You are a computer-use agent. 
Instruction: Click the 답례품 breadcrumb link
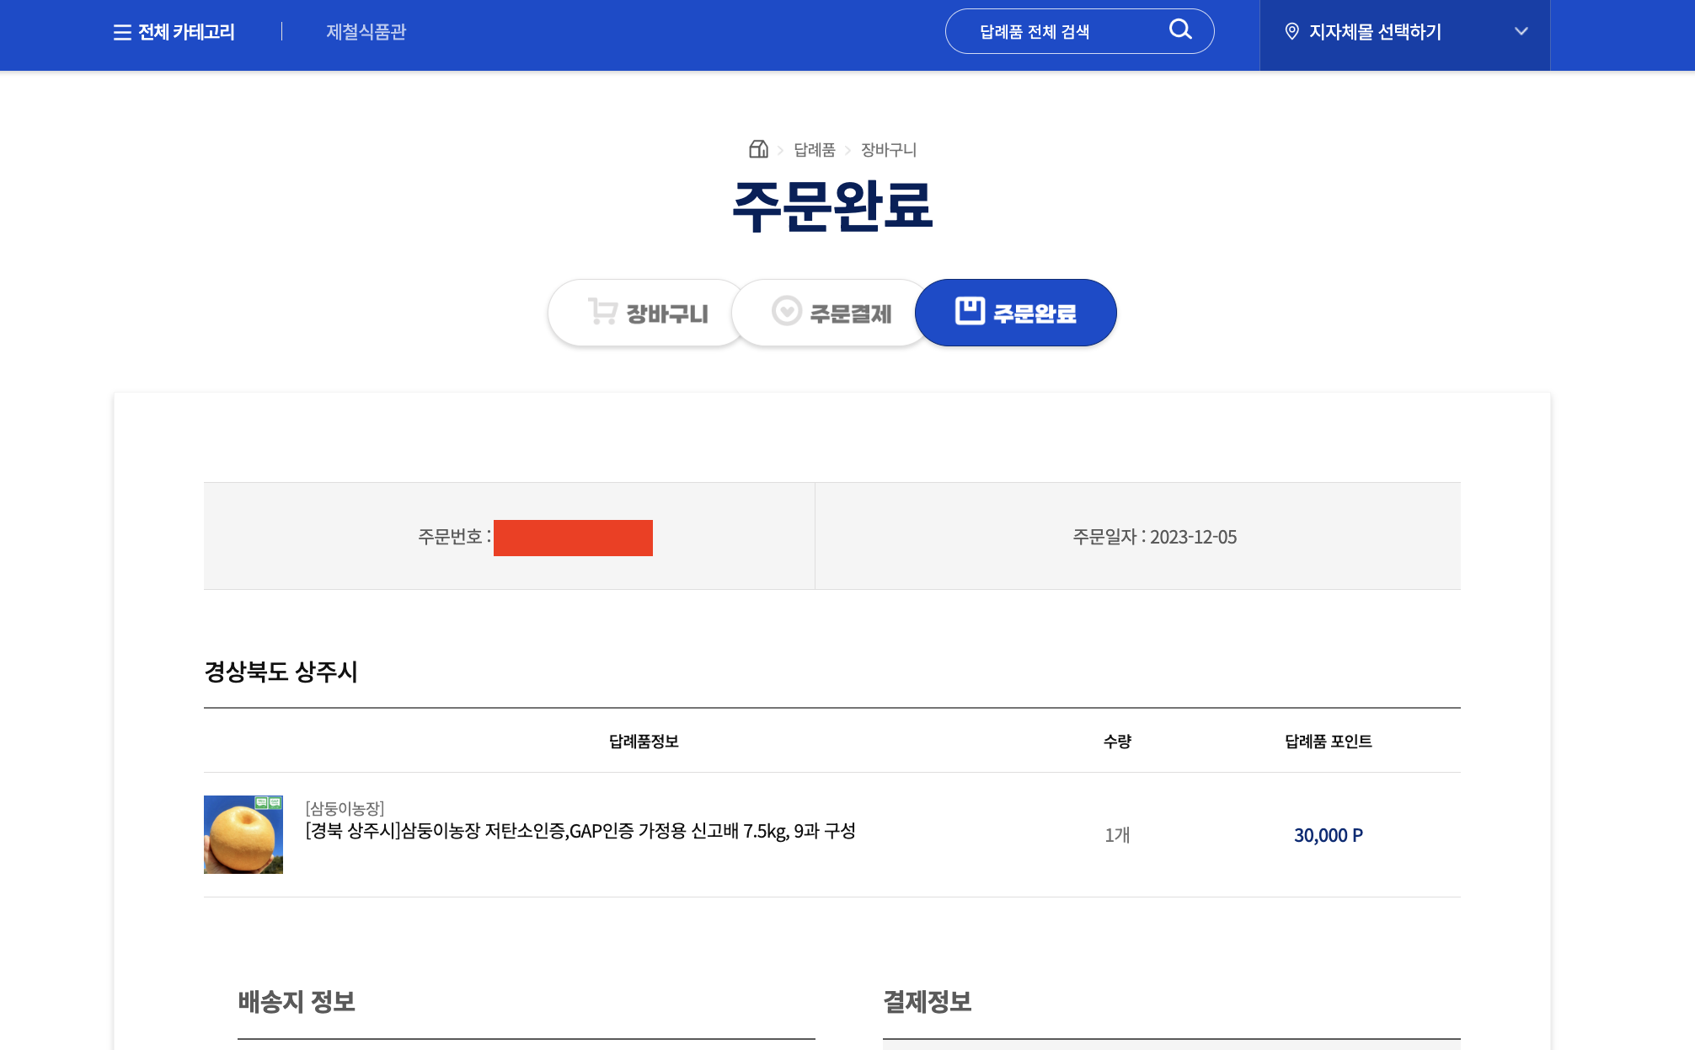tap(814, 150)
